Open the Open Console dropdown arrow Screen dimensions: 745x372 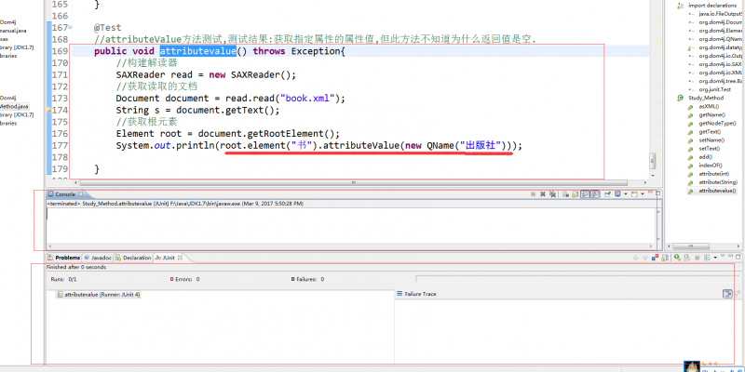coord(643,194)
